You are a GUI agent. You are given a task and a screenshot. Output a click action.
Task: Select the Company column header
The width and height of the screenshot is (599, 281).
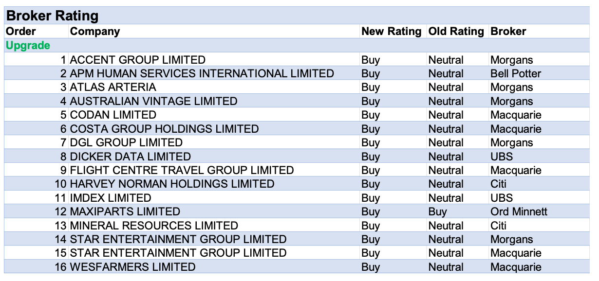coord(95,32)
